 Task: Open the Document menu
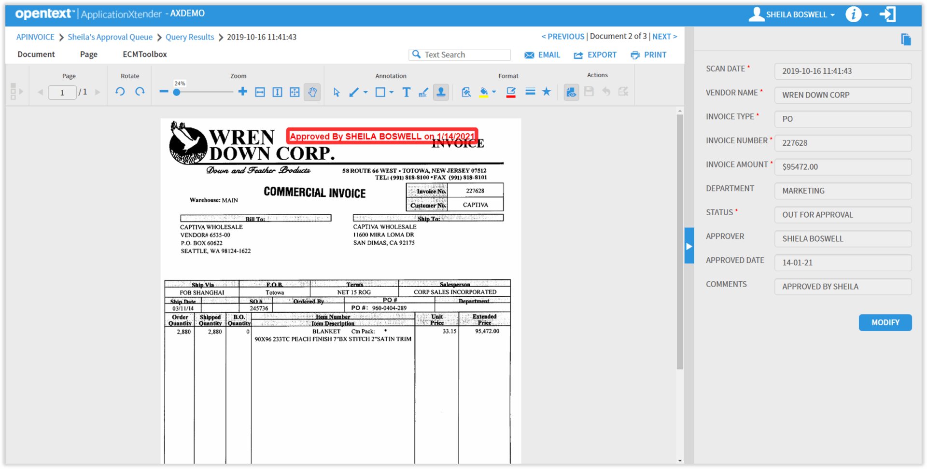click(x=36, y=55)
